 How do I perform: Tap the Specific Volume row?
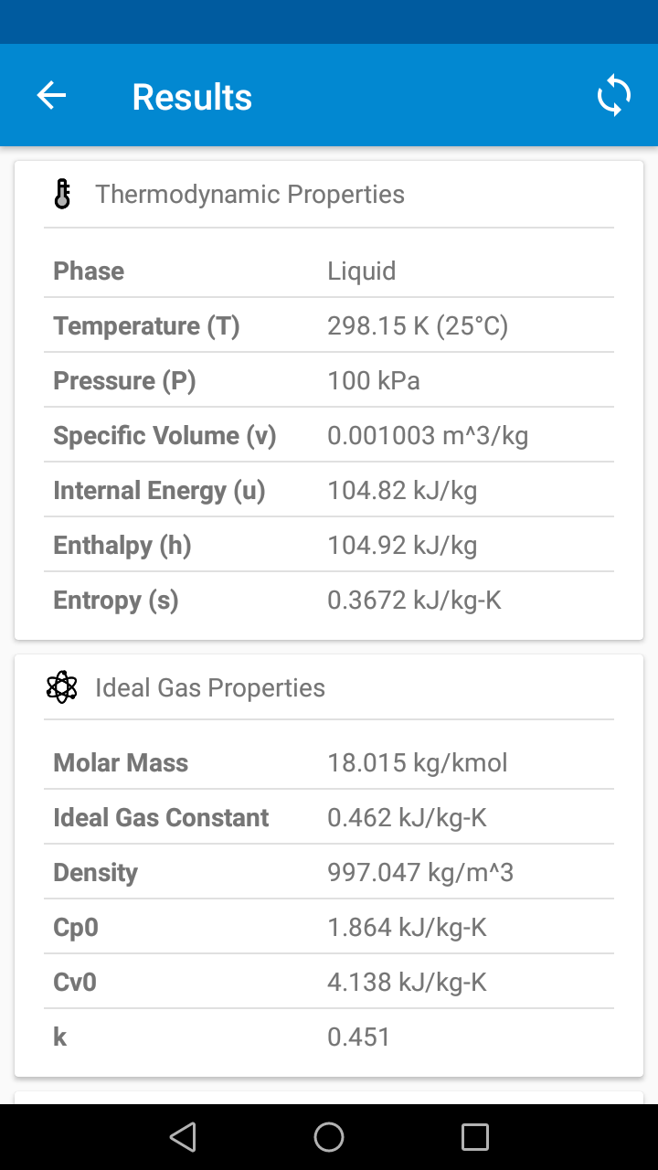(x=329, y=435)
